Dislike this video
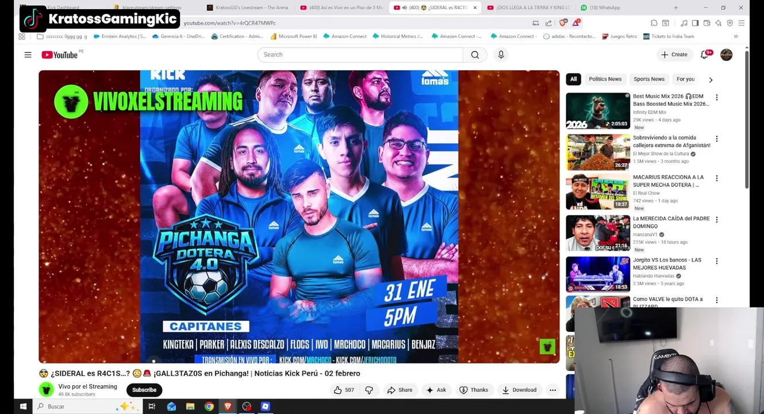The height and width of the screenshot is (414, 764). (369, 390)
